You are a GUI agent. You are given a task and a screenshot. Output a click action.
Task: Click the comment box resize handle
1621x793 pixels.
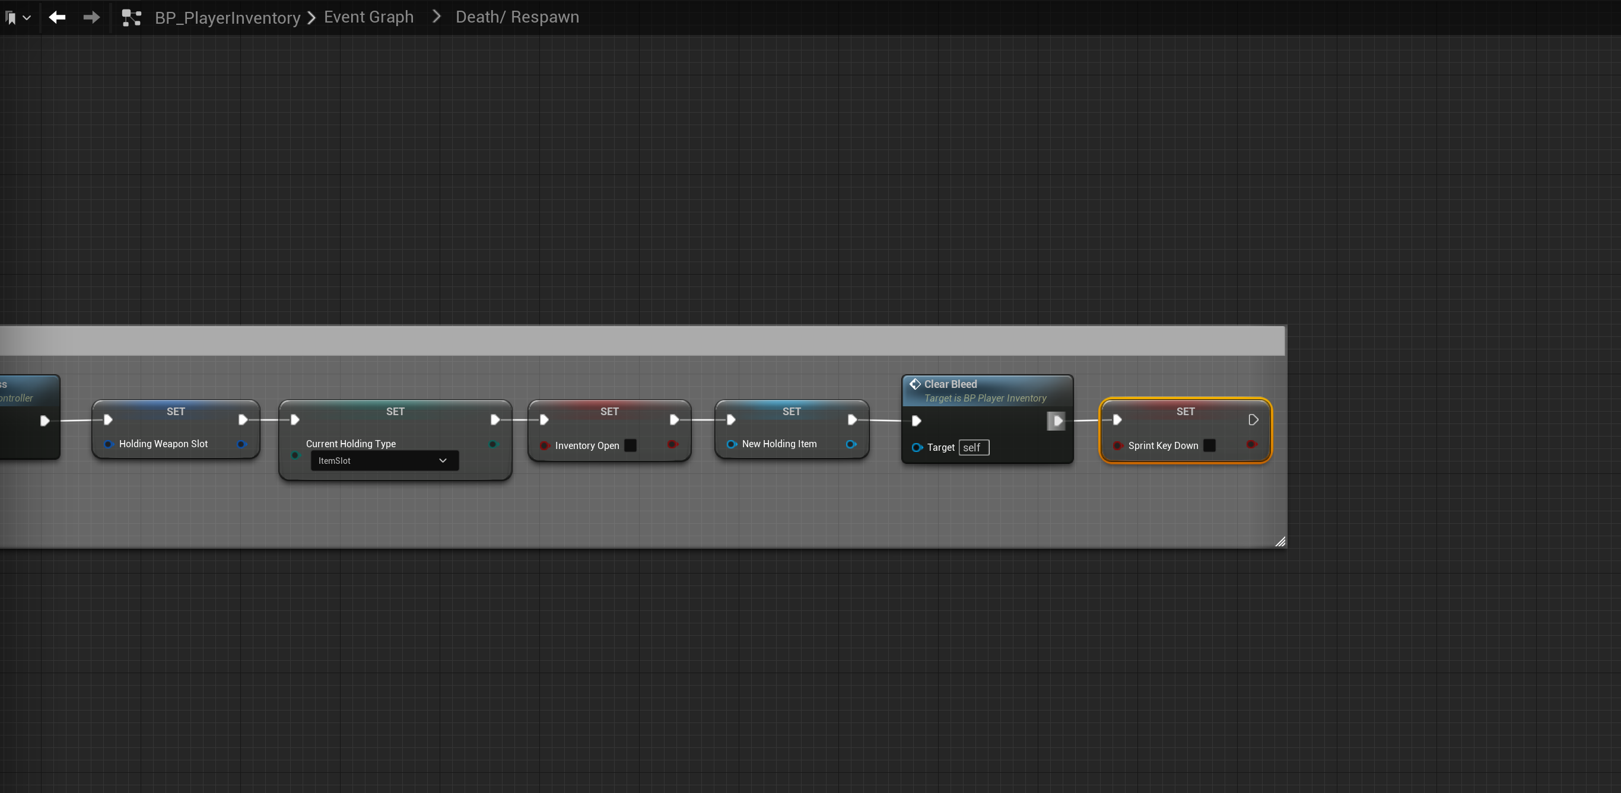pos(1280,542)
